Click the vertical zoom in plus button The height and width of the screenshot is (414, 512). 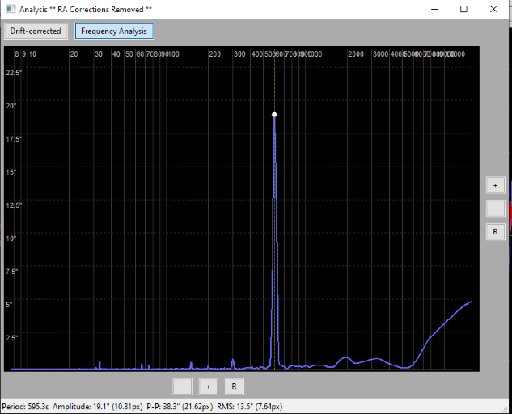click(x=495, y=185)
